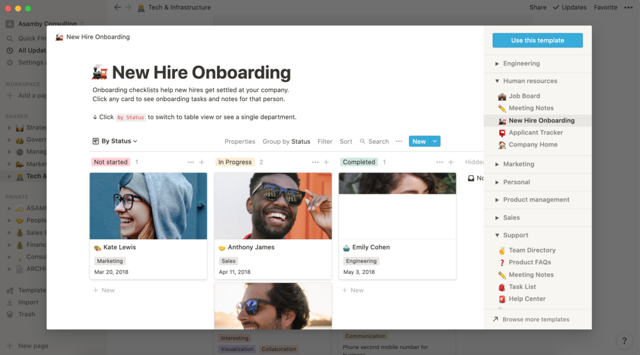Click the help question mark button
The image size is (640, 355).
(624, 341)
